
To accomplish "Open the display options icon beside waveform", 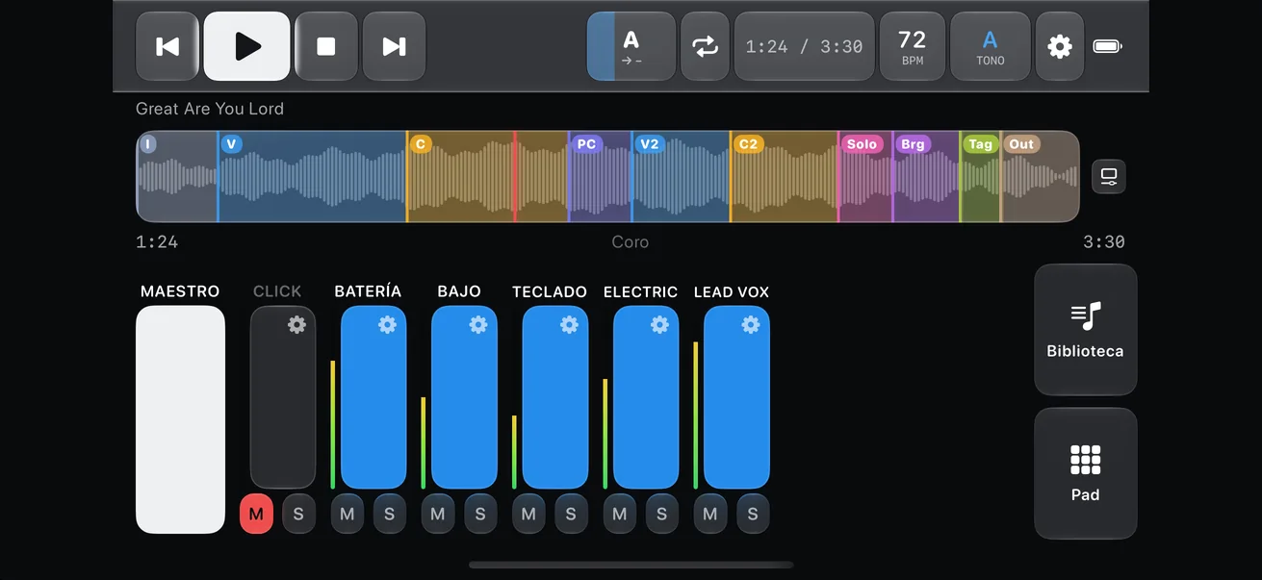I will pyautogui.click(x=1109, y=176).
